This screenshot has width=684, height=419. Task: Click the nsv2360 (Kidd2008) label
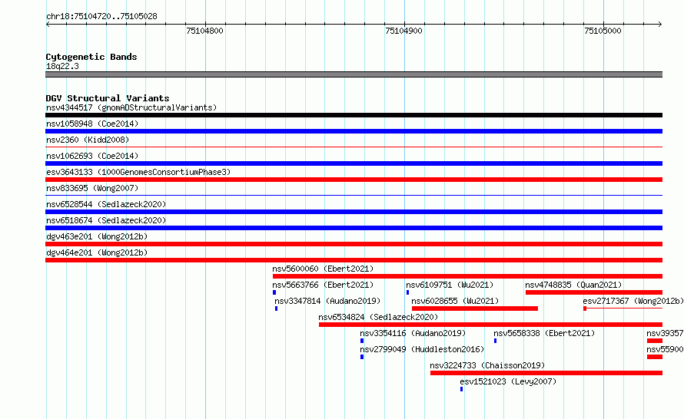88,140
